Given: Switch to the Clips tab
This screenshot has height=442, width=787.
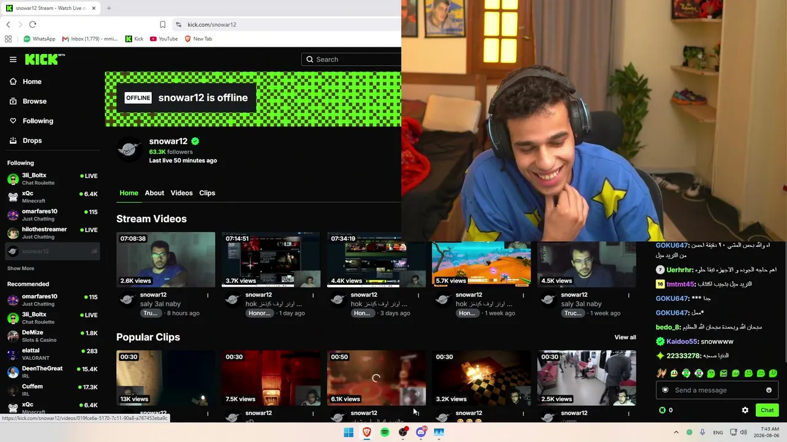Looking at the screenshot, I should tap(207, 193).
